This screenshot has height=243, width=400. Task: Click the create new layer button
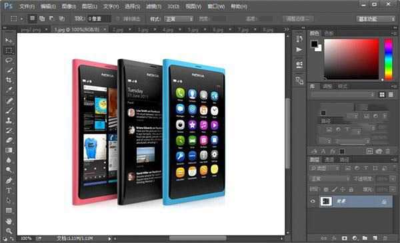375,238
